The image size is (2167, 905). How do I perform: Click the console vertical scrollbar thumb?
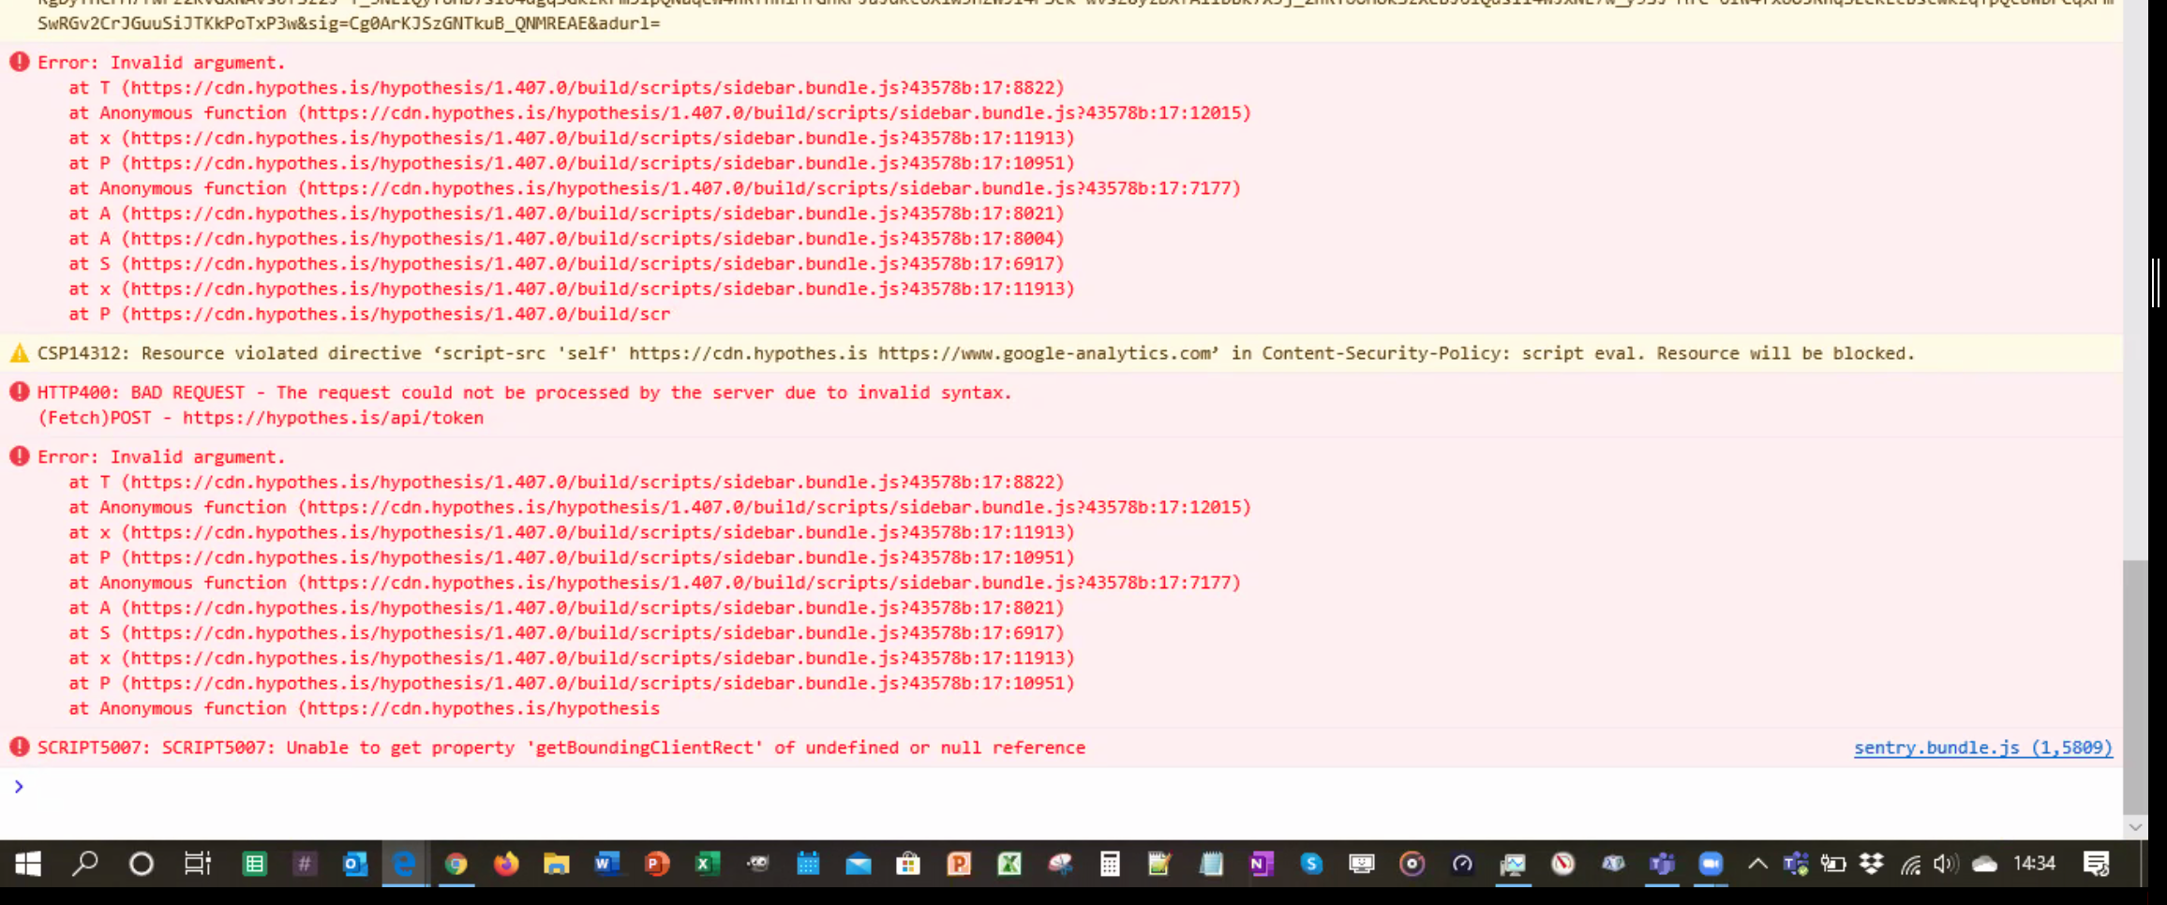tap(2135, 686)
